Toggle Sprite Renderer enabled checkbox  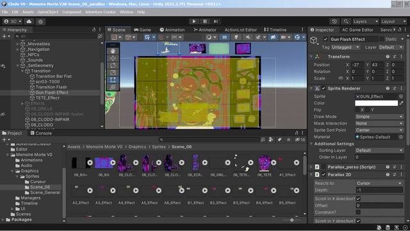[x=324, y=89]
